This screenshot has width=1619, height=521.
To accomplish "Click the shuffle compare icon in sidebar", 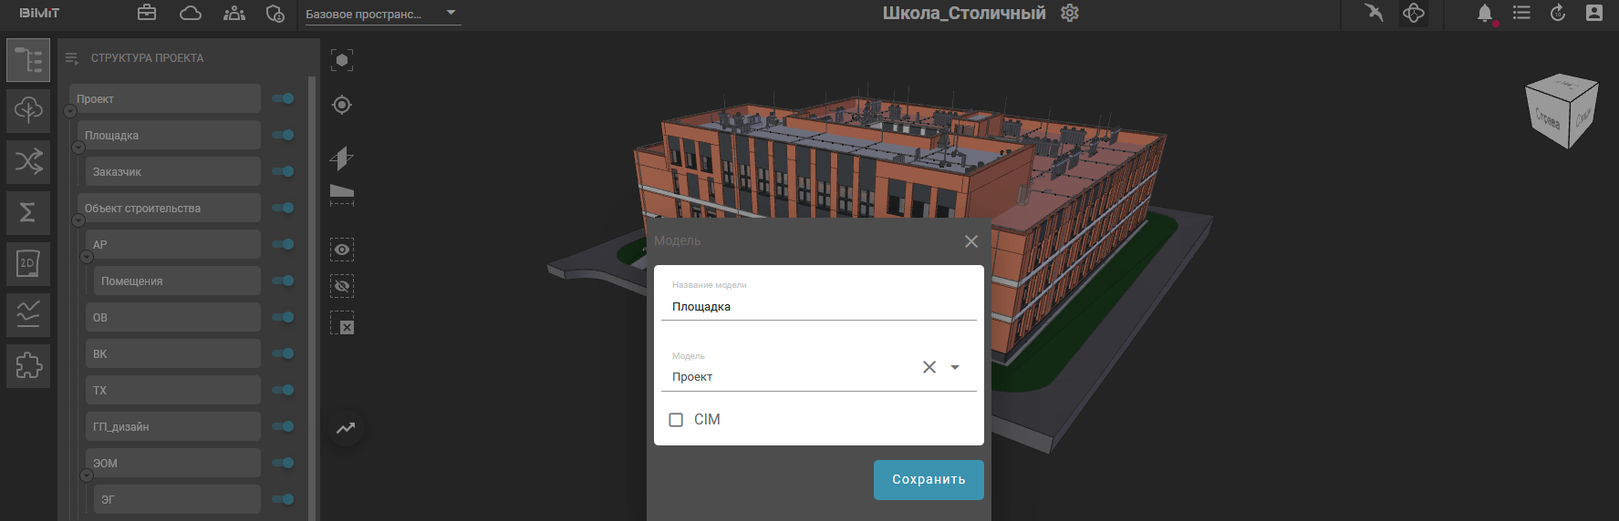I will (28, 162).
